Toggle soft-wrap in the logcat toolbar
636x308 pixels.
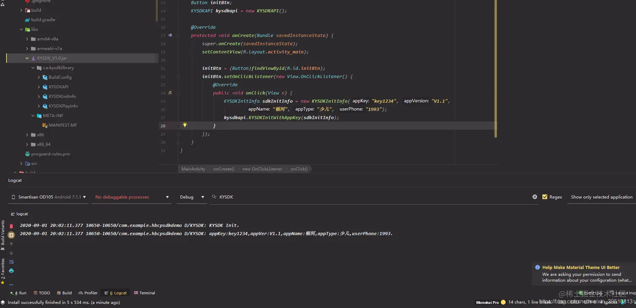(11, 262)
